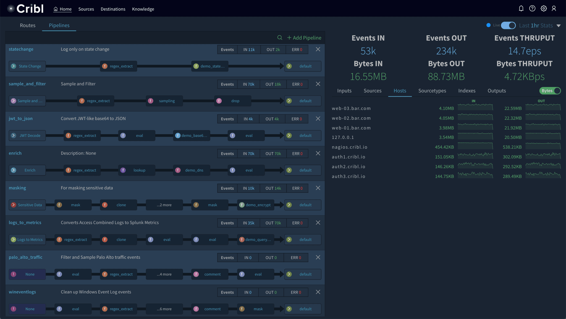Select regex_extract function in statechange pipeline

click(118, 66)
